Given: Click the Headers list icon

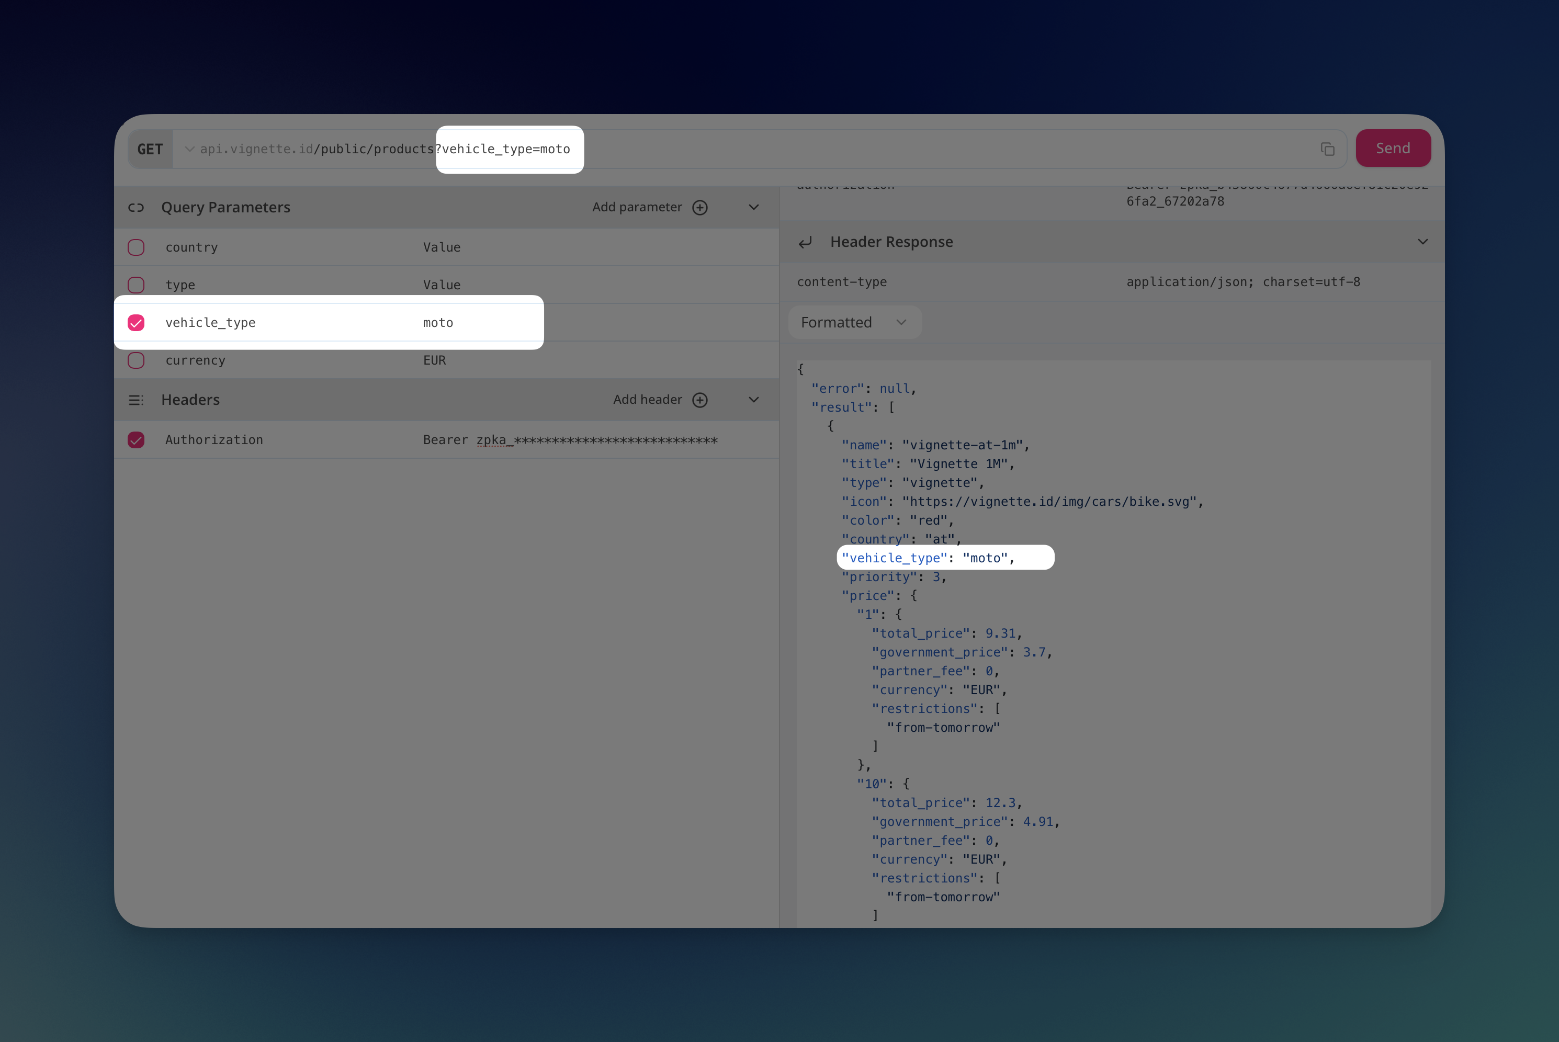Looking at the screenshot, I should (136, 400).
